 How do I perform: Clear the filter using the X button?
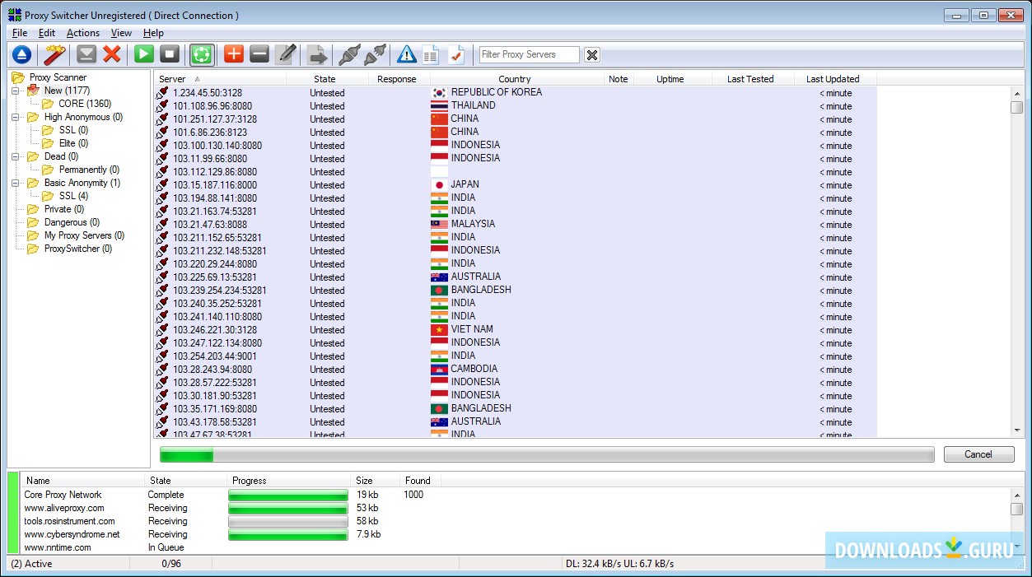592,55
